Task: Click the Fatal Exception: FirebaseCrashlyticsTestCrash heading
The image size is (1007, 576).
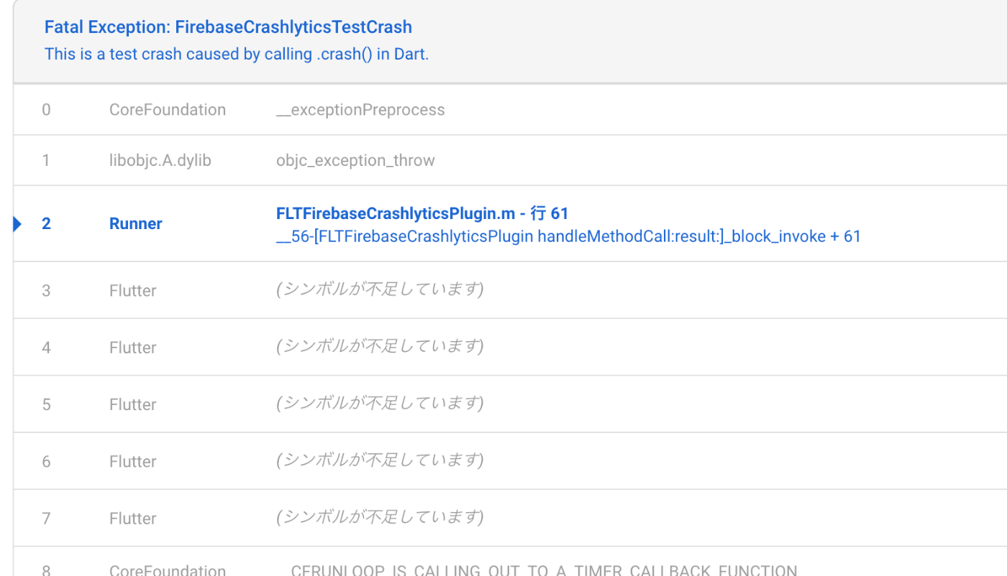Action: coord(228,27)
